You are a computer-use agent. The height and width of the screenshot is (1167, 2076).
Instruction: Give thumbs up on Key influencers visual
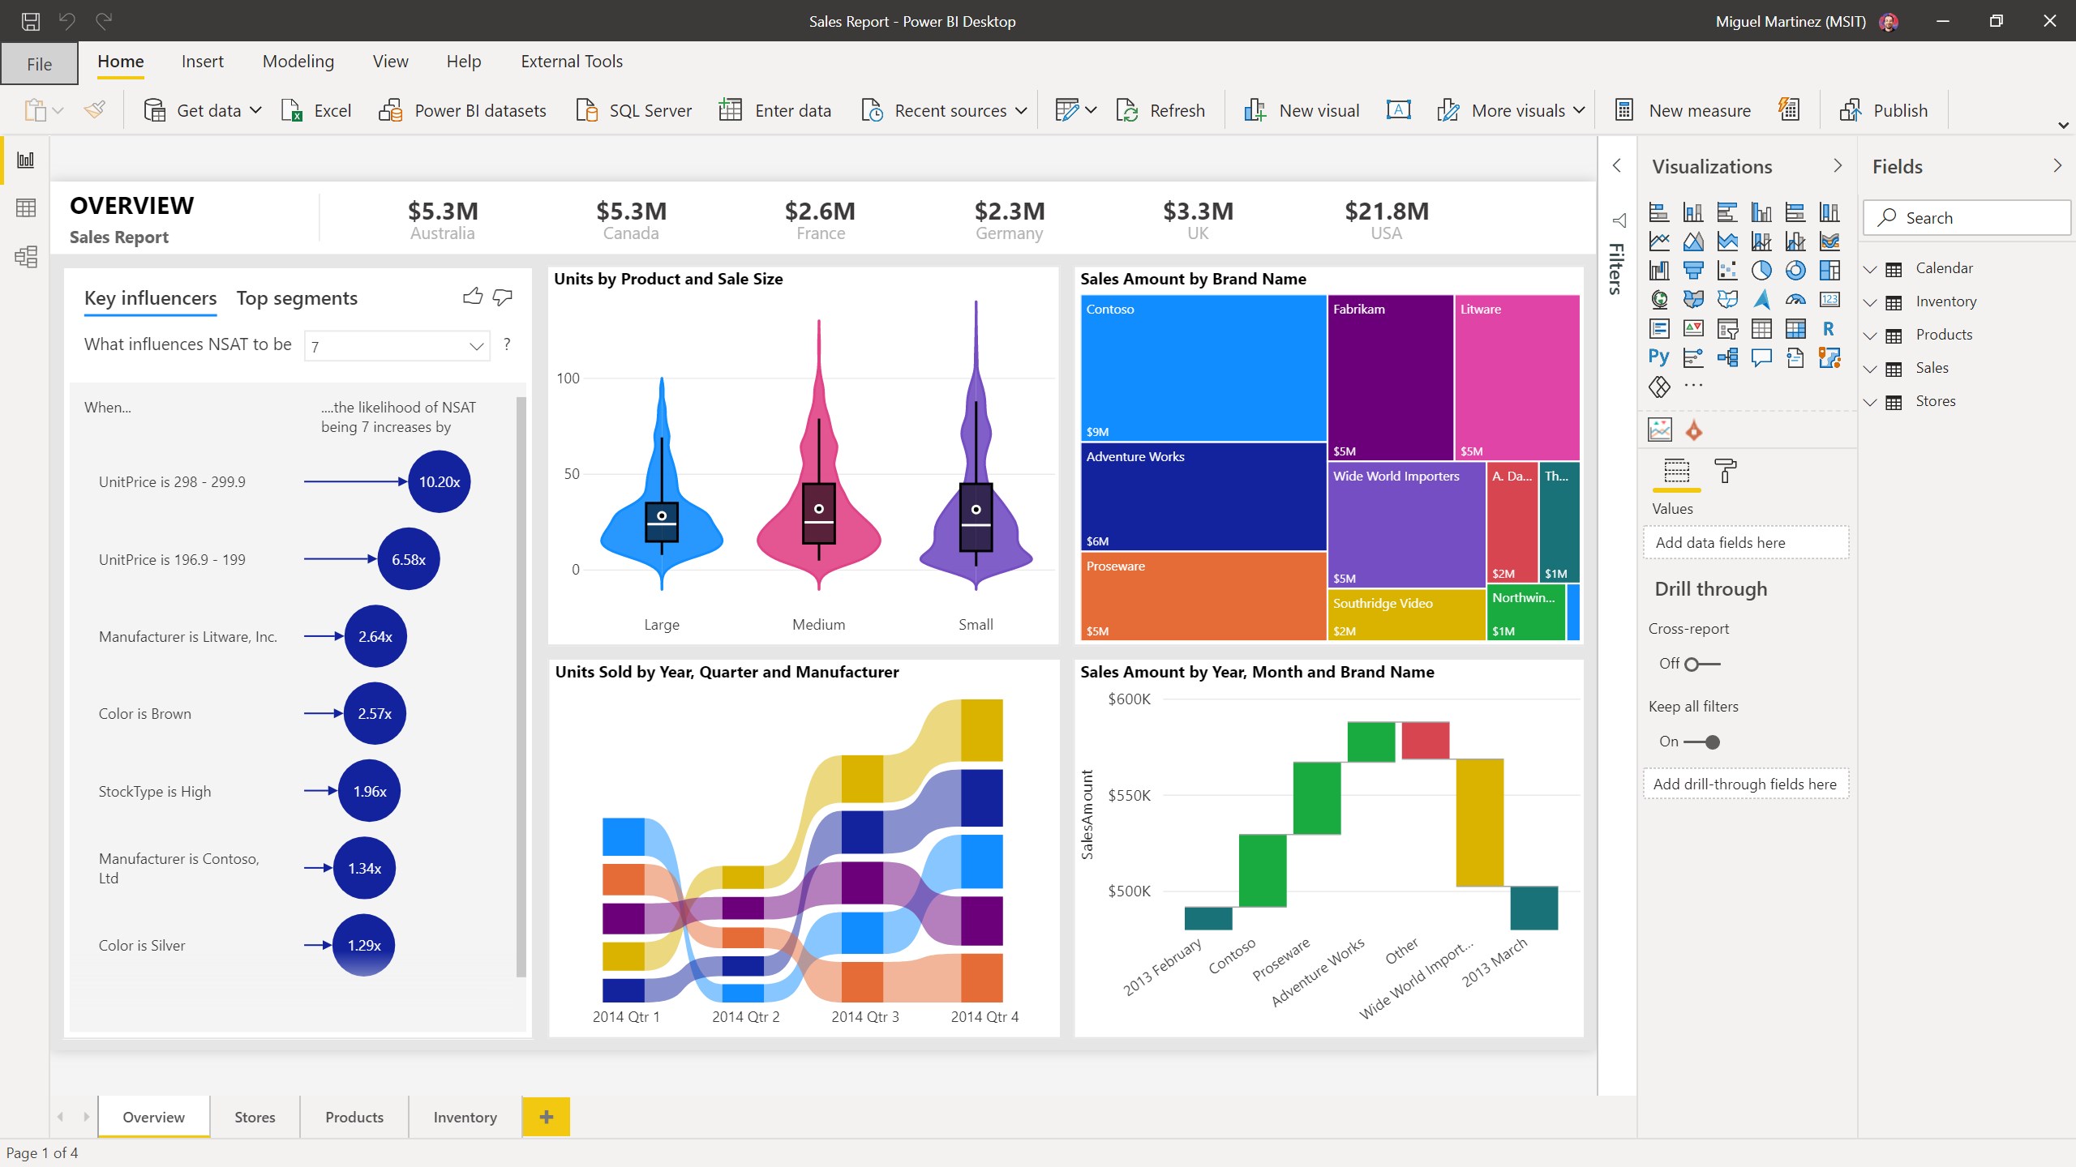point(473,297)
